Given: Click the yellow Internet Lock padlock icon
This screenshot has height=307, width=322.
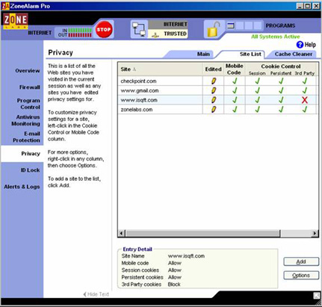Looking at the screenshot, I should pos(214,29).
